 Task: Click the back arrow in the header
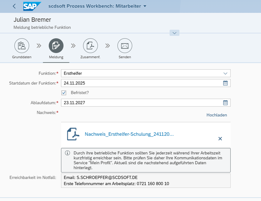[x=14, y=6]
